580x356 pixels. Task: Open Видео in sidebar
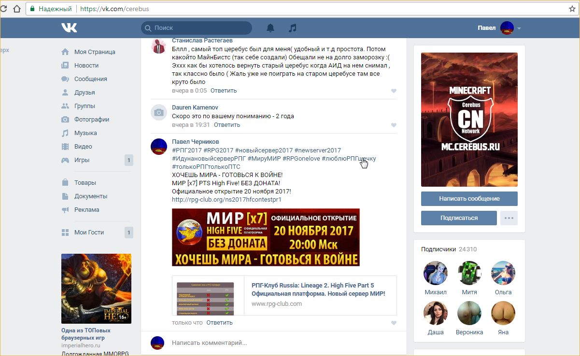click(x=83, y=147)
